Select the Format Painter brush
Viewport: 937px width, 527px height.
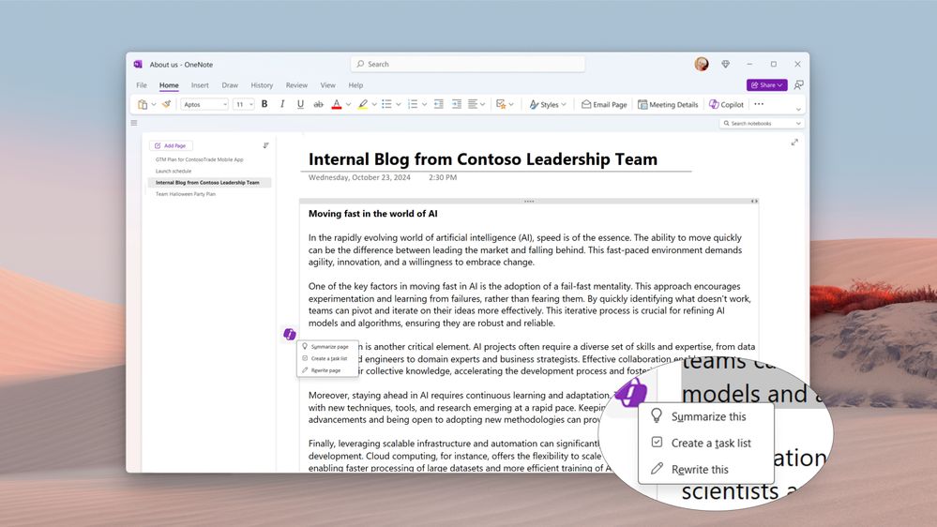166,104
